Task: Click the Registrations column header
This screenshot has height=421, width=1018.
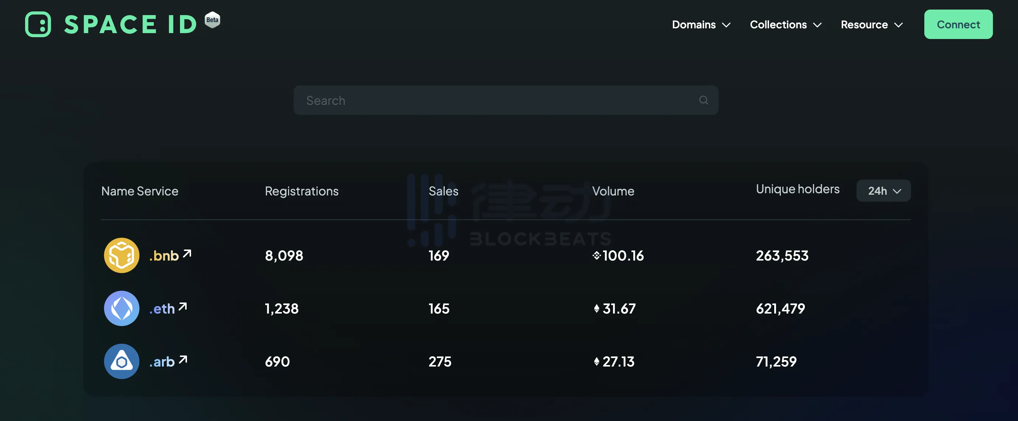Action: point(302,191)
